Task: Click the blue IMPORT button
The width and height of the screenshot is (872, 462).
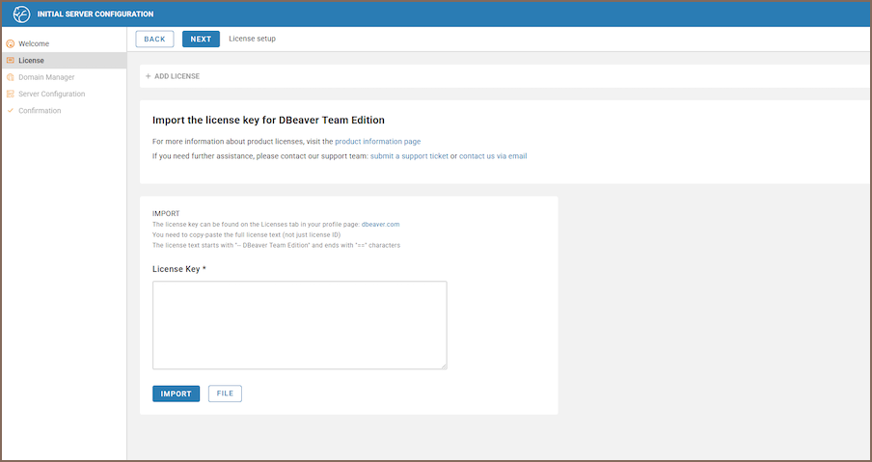Action: (176, 394)
